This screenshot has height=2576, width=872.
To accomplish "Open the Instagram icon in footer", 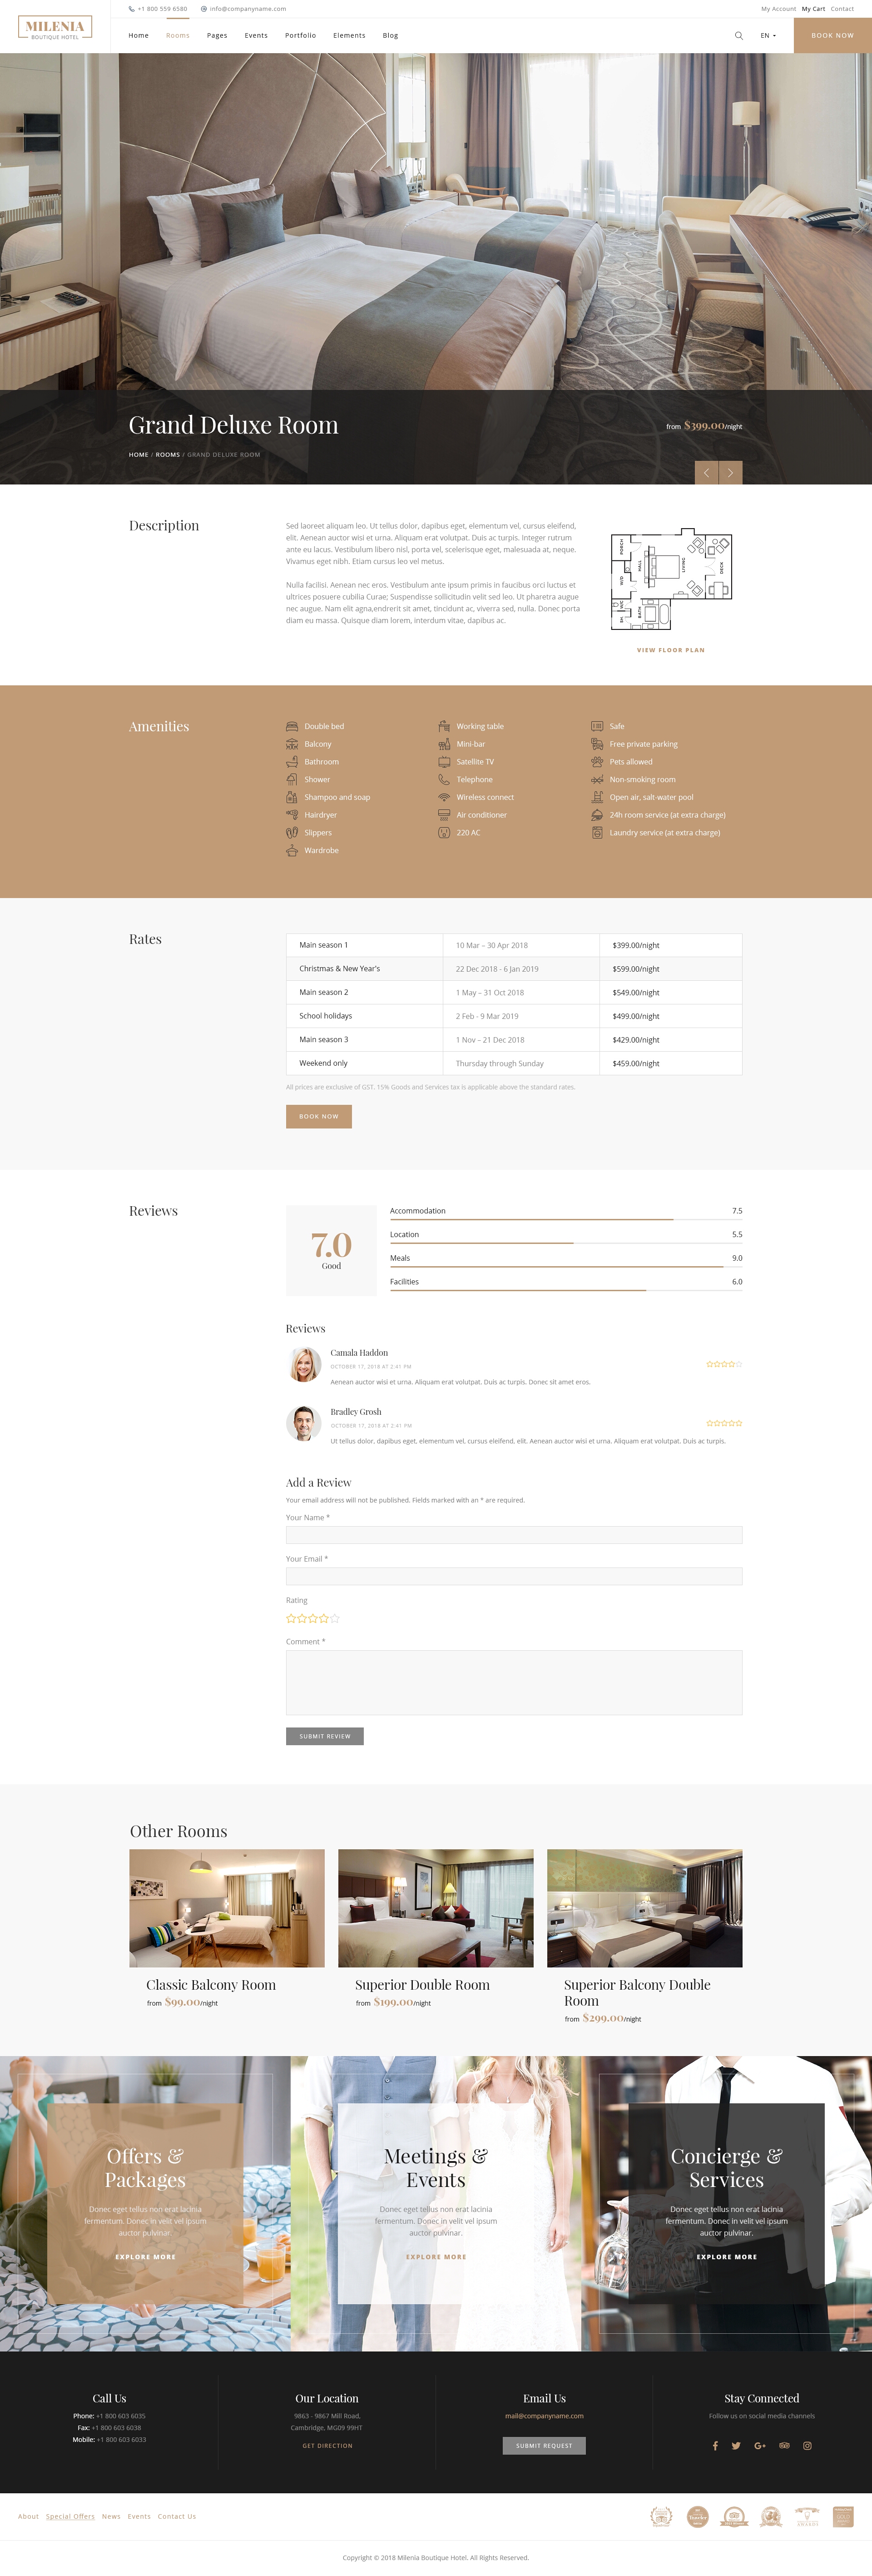I will (807, 2445).
